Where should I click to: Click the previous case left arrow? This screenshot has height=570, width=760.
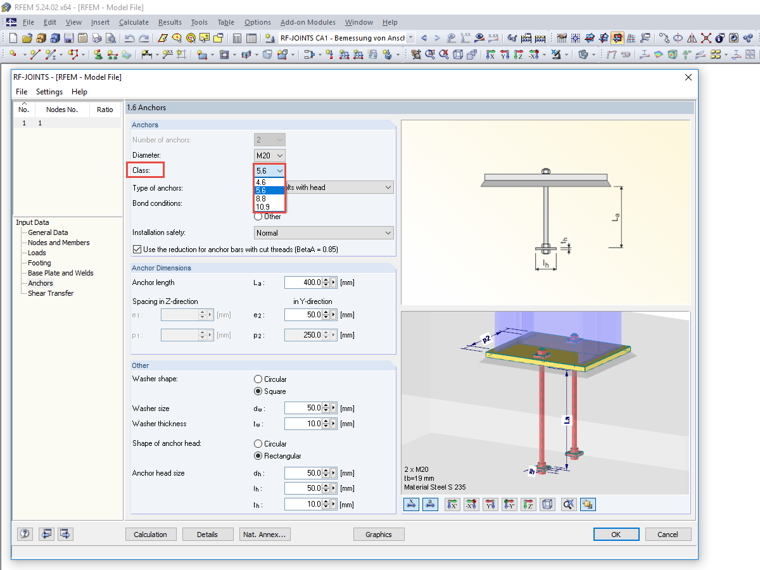click(424, 38)
